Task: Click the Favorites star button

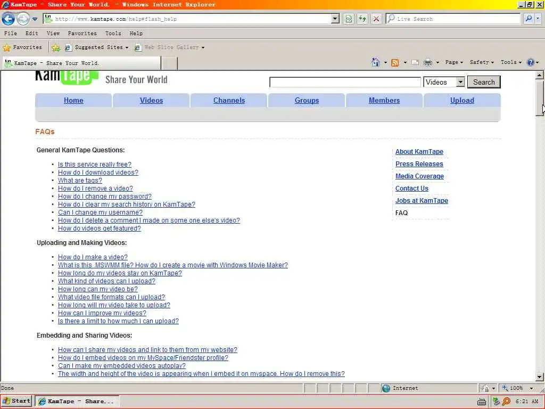Action: [x=22, y=47]
